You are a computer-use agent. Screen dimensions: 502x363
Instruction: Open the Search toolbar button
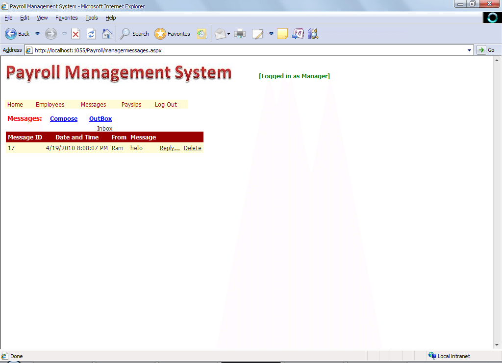pyautogui.click(x=134, y=34)
